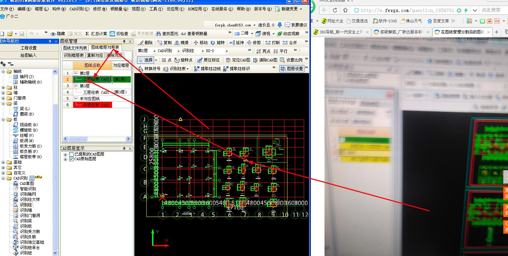508x256 pixels.
Task: Click browser refresh button
Action: [335, 10]
